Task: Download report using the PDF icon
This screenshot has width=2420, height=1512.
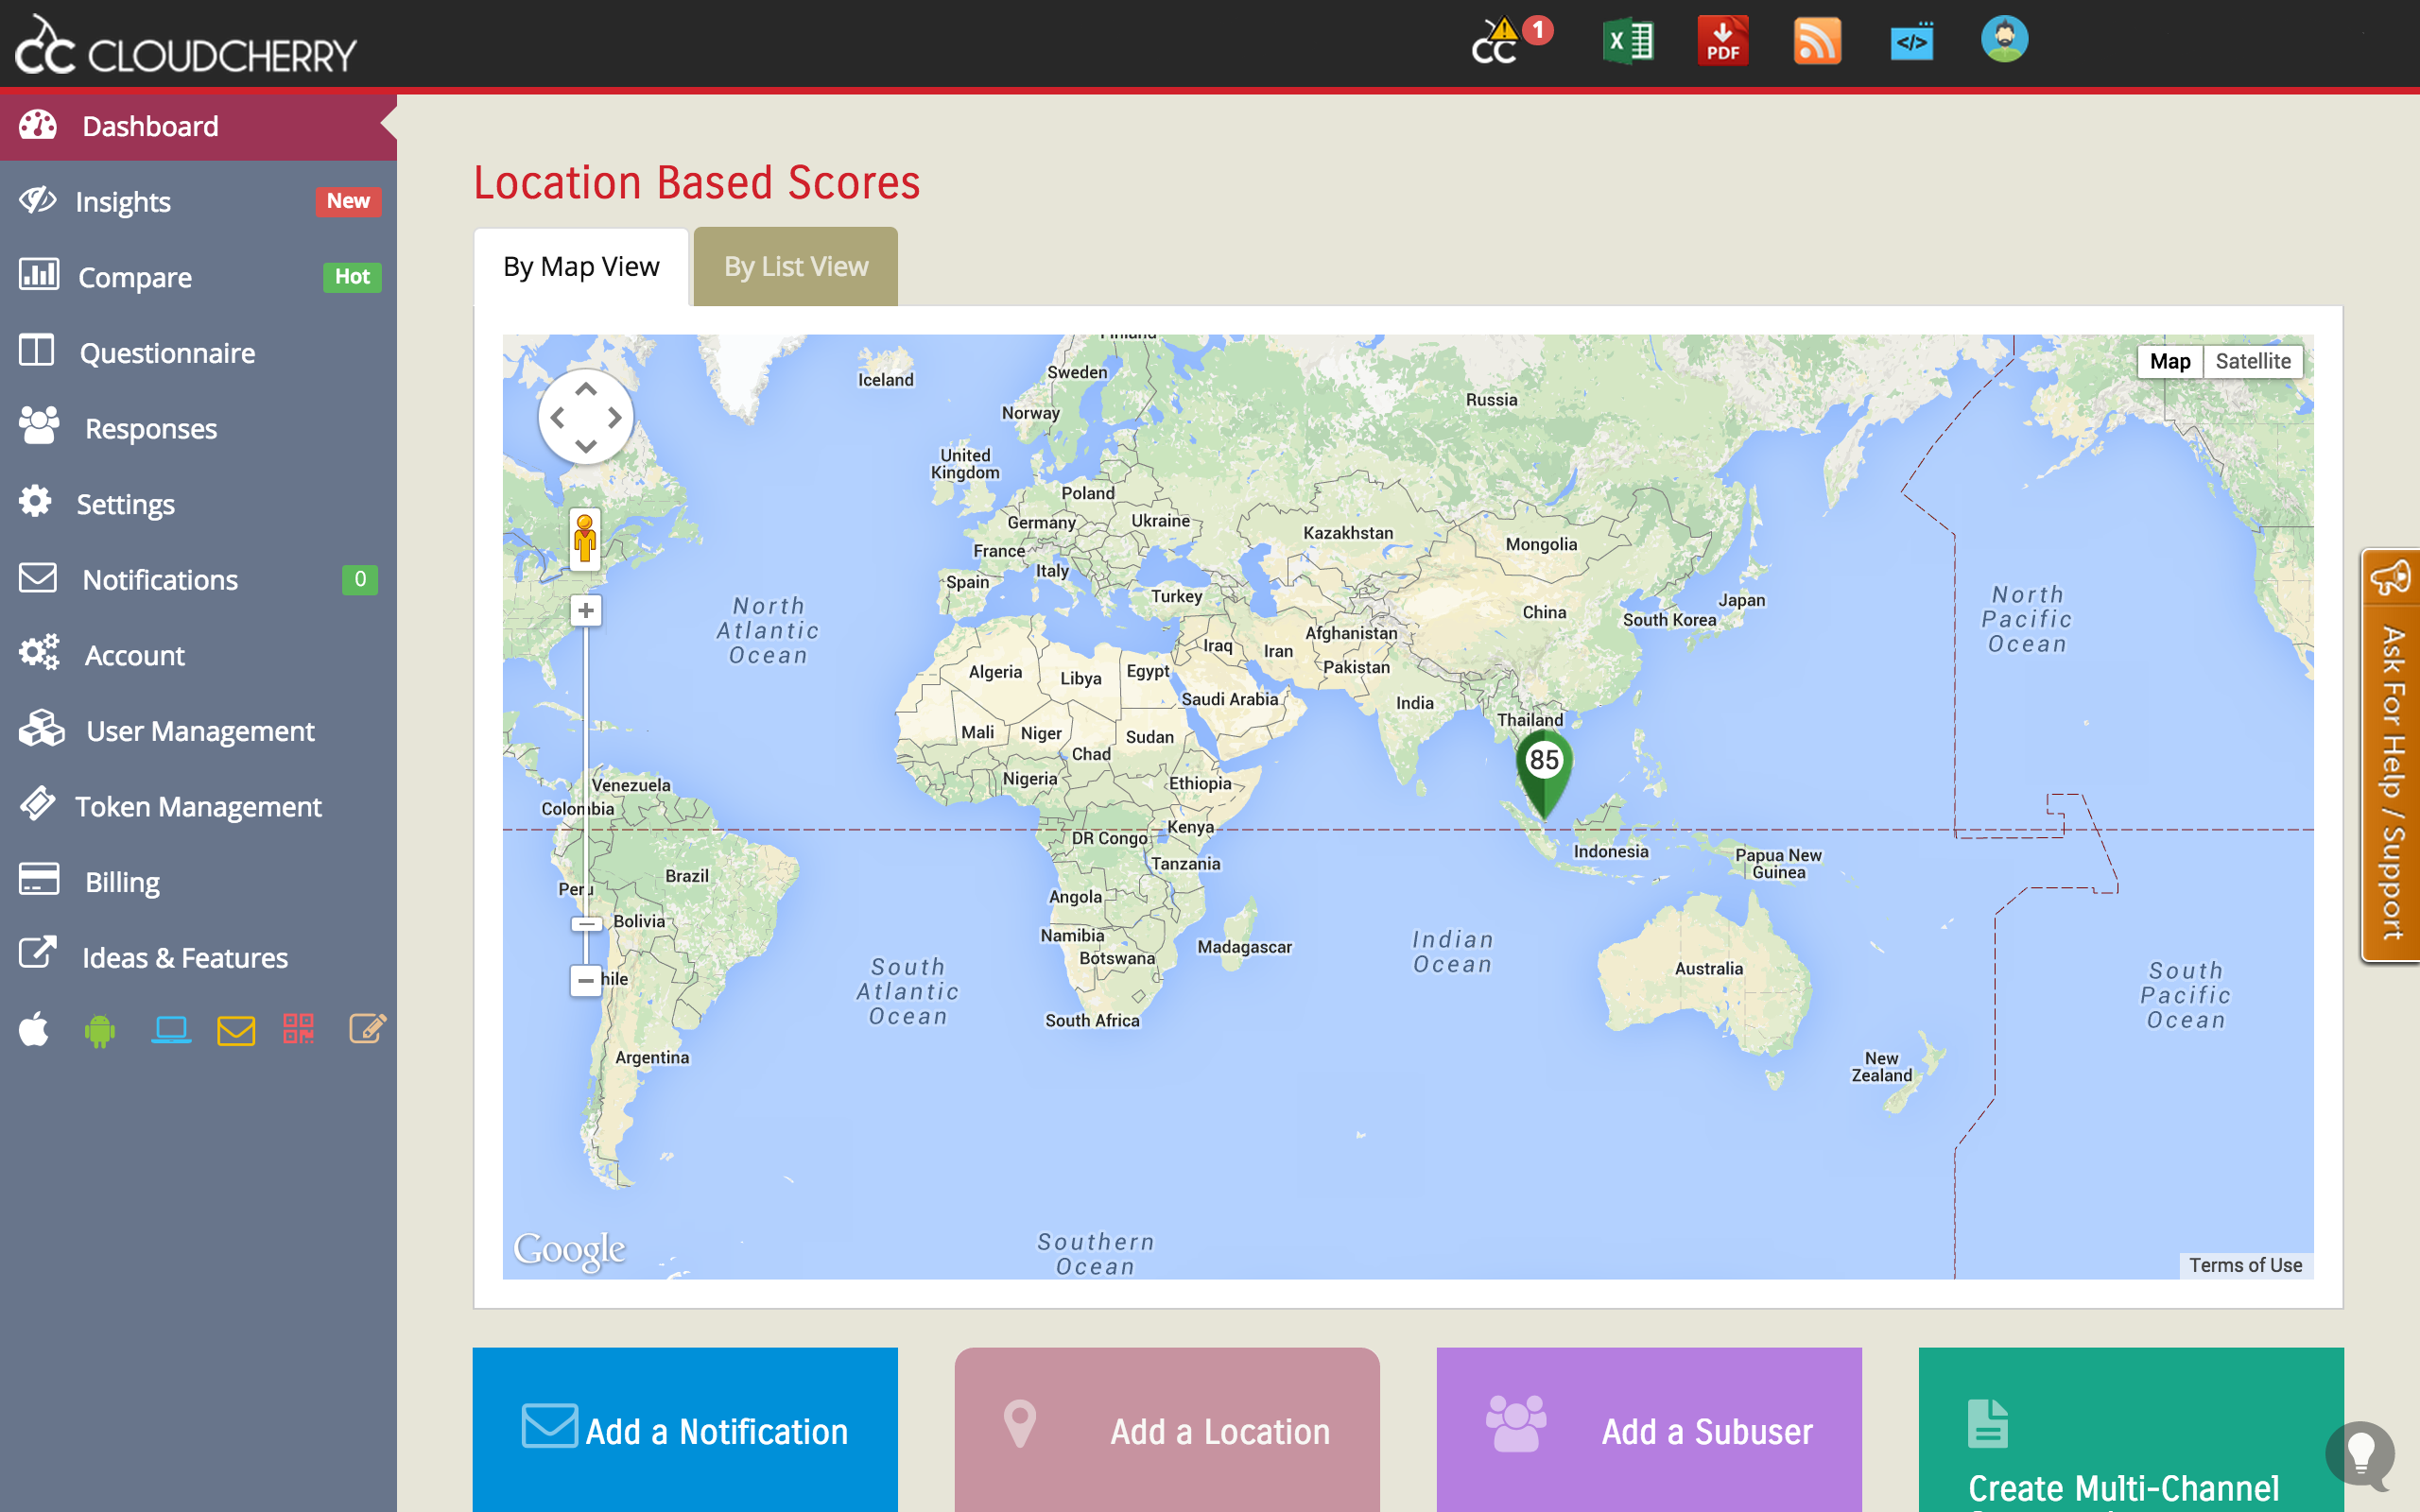Action: pyautogui.click(x=1722, y=41)
